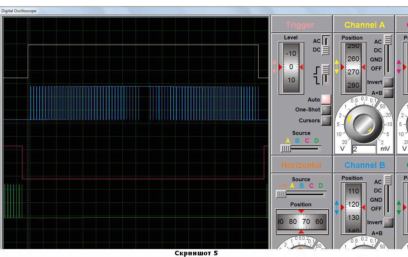
Task: Click the Channel B Position thumbwheel
Action: (353, 208)
